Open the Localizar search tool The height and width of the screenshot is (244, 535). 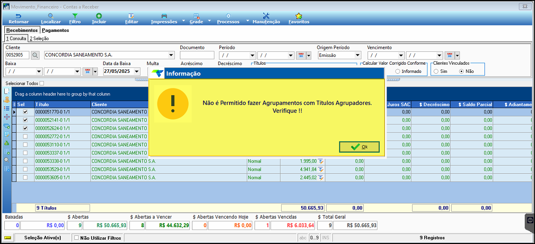51,19
